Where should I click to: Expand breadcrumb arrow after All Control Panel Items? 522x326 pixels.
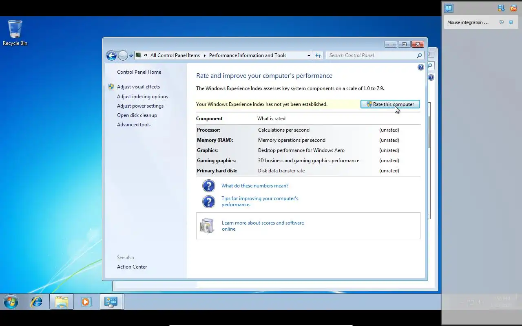tap(205, 55)
